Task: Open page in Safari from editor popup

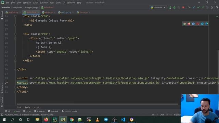Action: [x=193, y=24]
